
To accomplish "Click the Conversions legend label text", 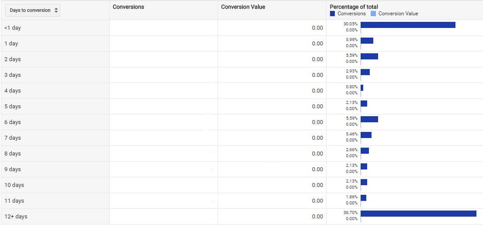I will (351, 14).
